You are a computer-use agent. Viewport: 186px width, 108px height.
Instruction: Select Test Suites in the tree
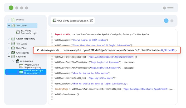tap(21, 44)
